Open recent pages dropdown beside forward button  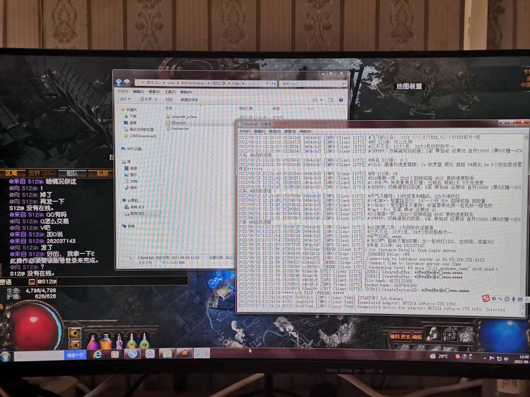pos(132,83)
